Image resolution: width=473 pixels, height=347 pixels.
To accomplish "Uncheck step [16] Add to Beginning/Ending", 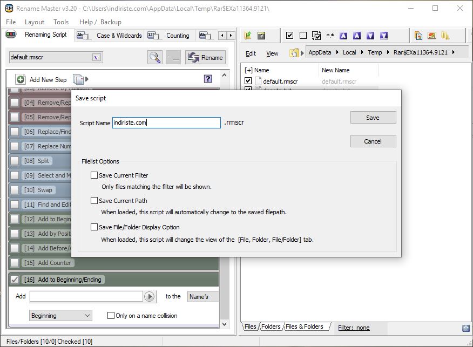I will [15, 280].
